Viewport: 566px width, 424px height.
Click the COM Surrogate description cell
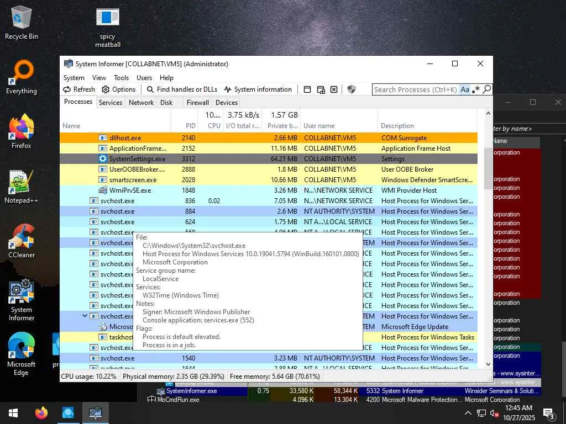(x=404, y=137)
